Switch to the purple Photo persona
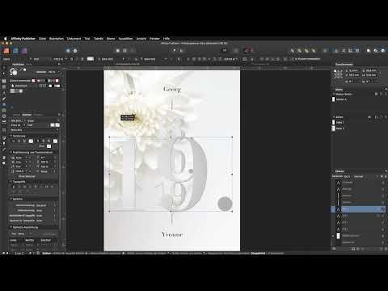Image resolution: width=388 pixels, height=291 pixels. [x=24, y=51]
